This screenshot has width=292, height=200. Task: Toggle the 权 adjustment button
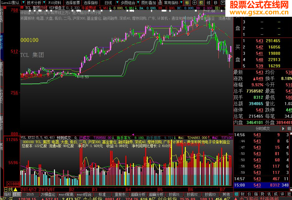201,3
